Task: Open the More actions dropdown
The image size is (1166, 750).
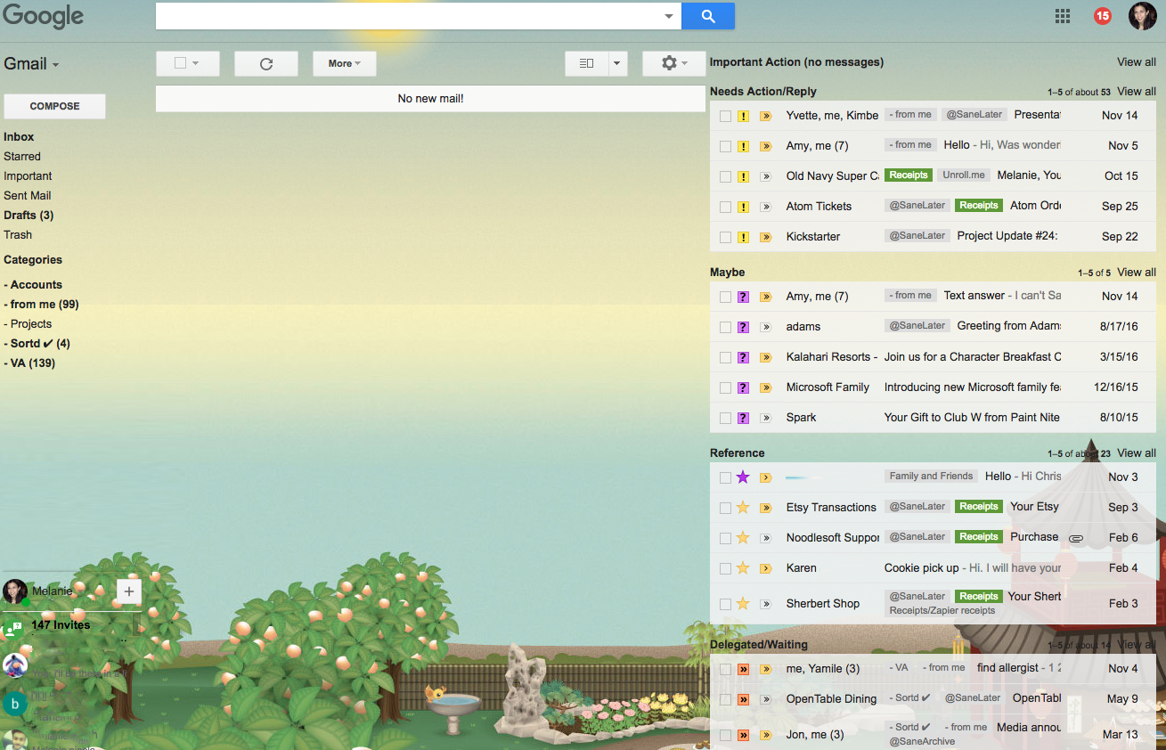Action: (x=344, y=63)
